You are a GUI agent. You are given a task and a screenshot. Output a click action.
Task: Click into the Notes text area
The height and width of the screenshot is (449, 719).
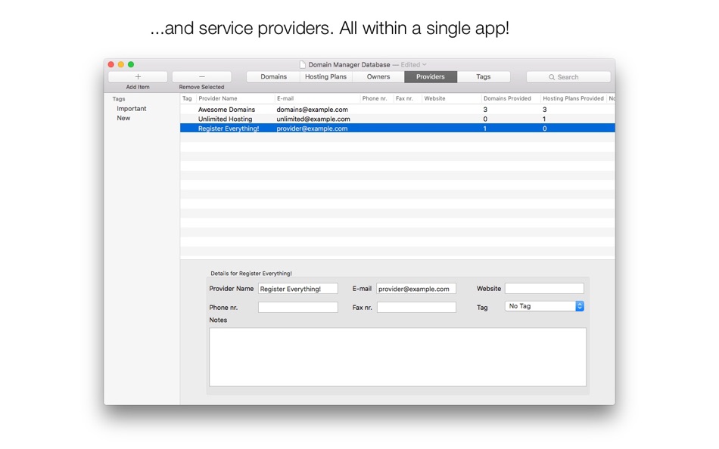tap(397, 357)
